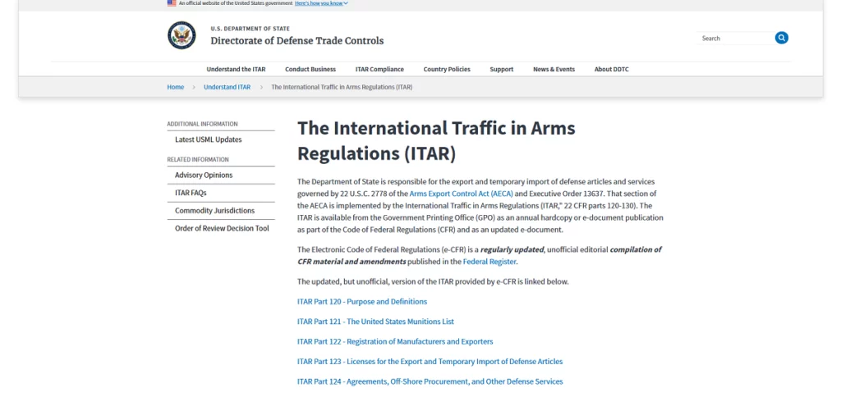
Task: Click the "RELATED INFORMATION" sidebar label
Action: click(x=198, y=159)
